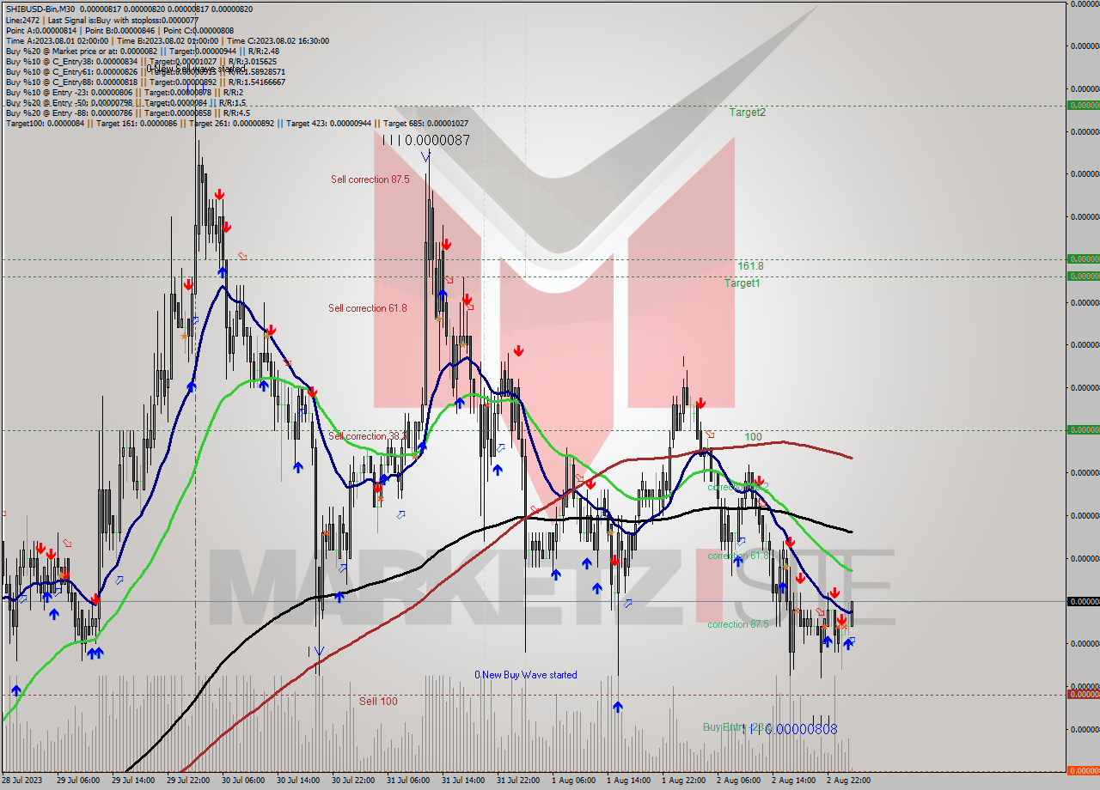Screen dimensions: 1100x790
Task: Select the 'Sell 100' label
Action: pyautogui.click(x=378, y=702)
